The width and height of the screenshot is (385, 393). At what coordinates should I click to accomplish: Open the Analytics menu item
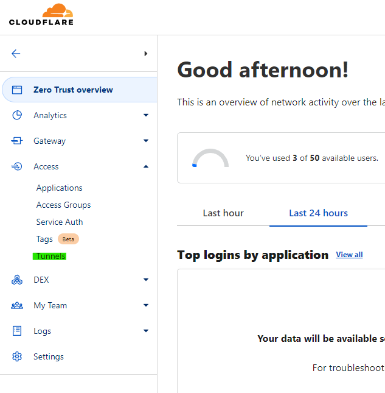pos(50,115)
